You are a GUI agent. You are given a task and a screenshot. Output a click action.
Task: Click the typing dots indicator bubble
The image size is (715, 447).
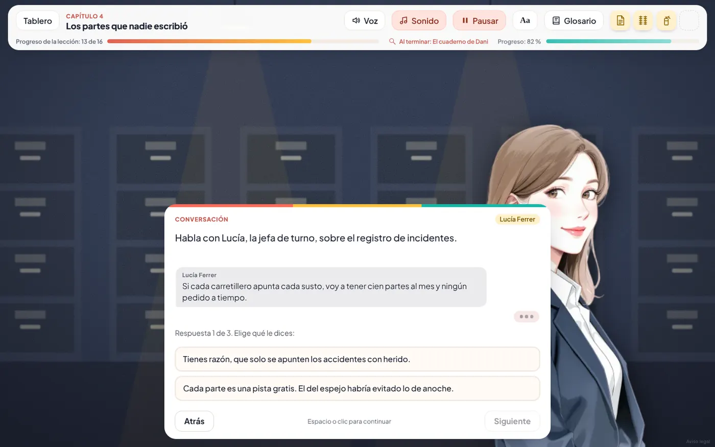click(x=527, y=317)
